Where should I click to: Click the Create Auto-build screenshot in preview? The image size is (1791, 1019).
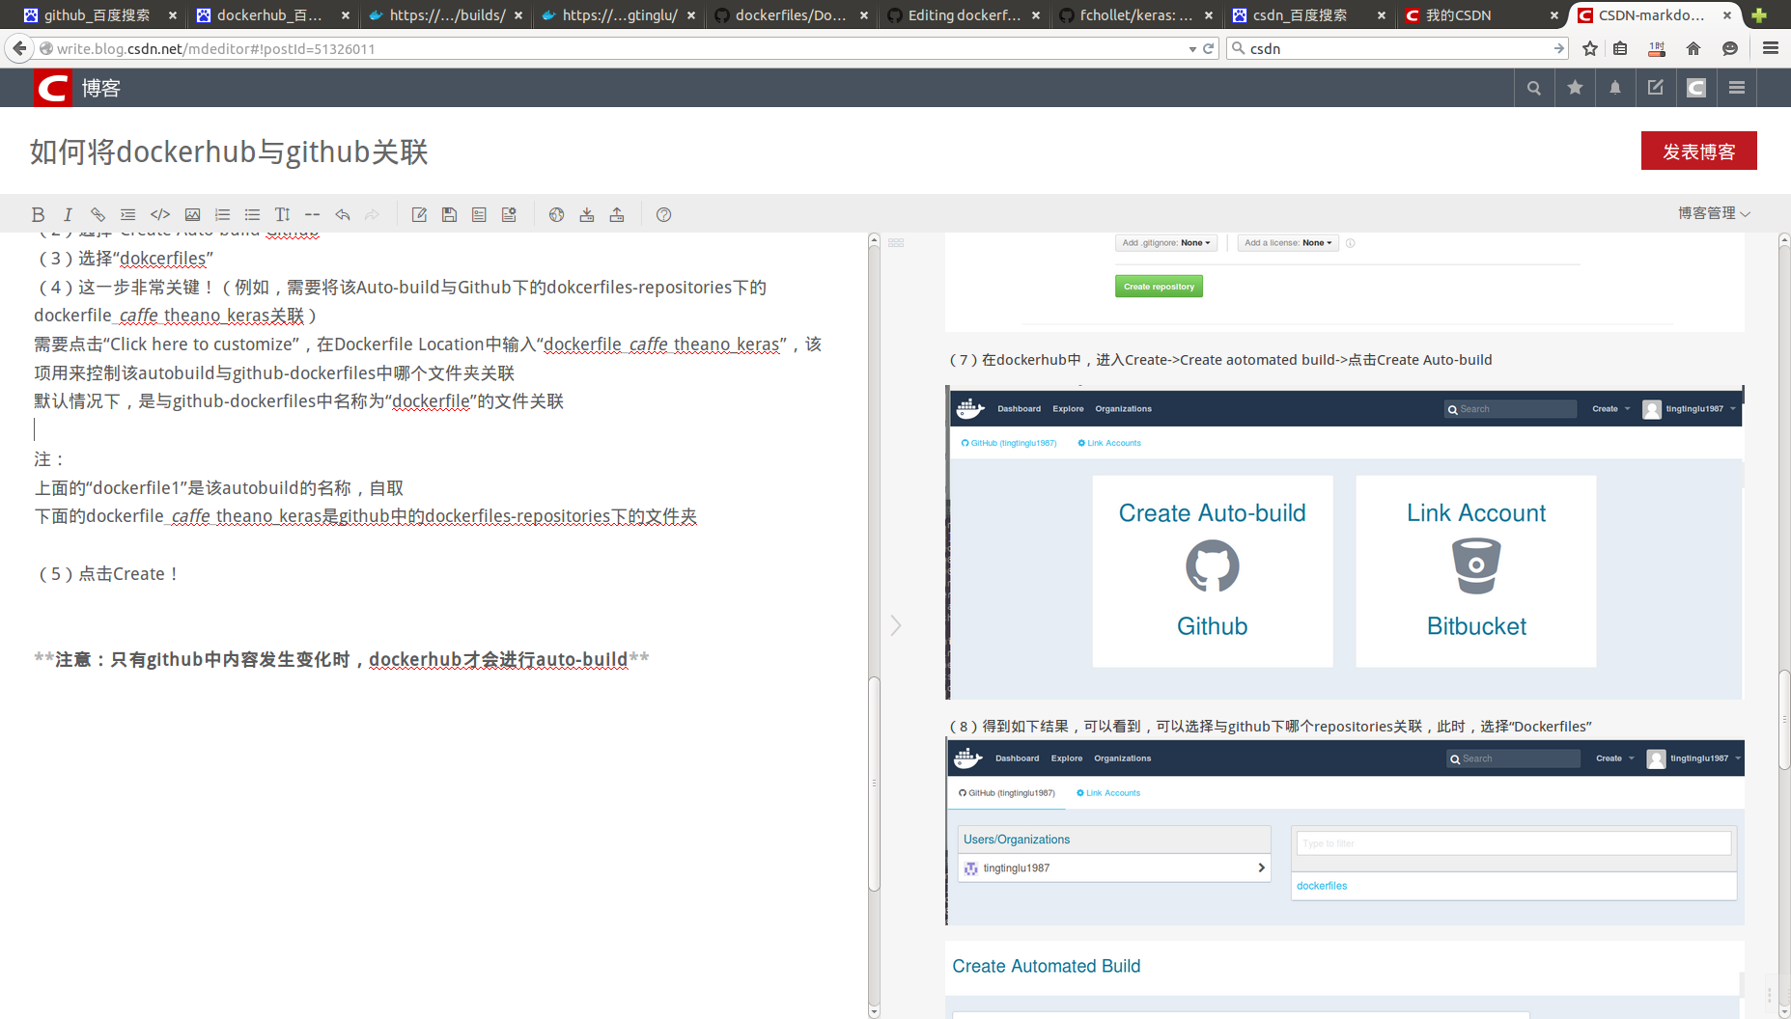click(1344, 541)
